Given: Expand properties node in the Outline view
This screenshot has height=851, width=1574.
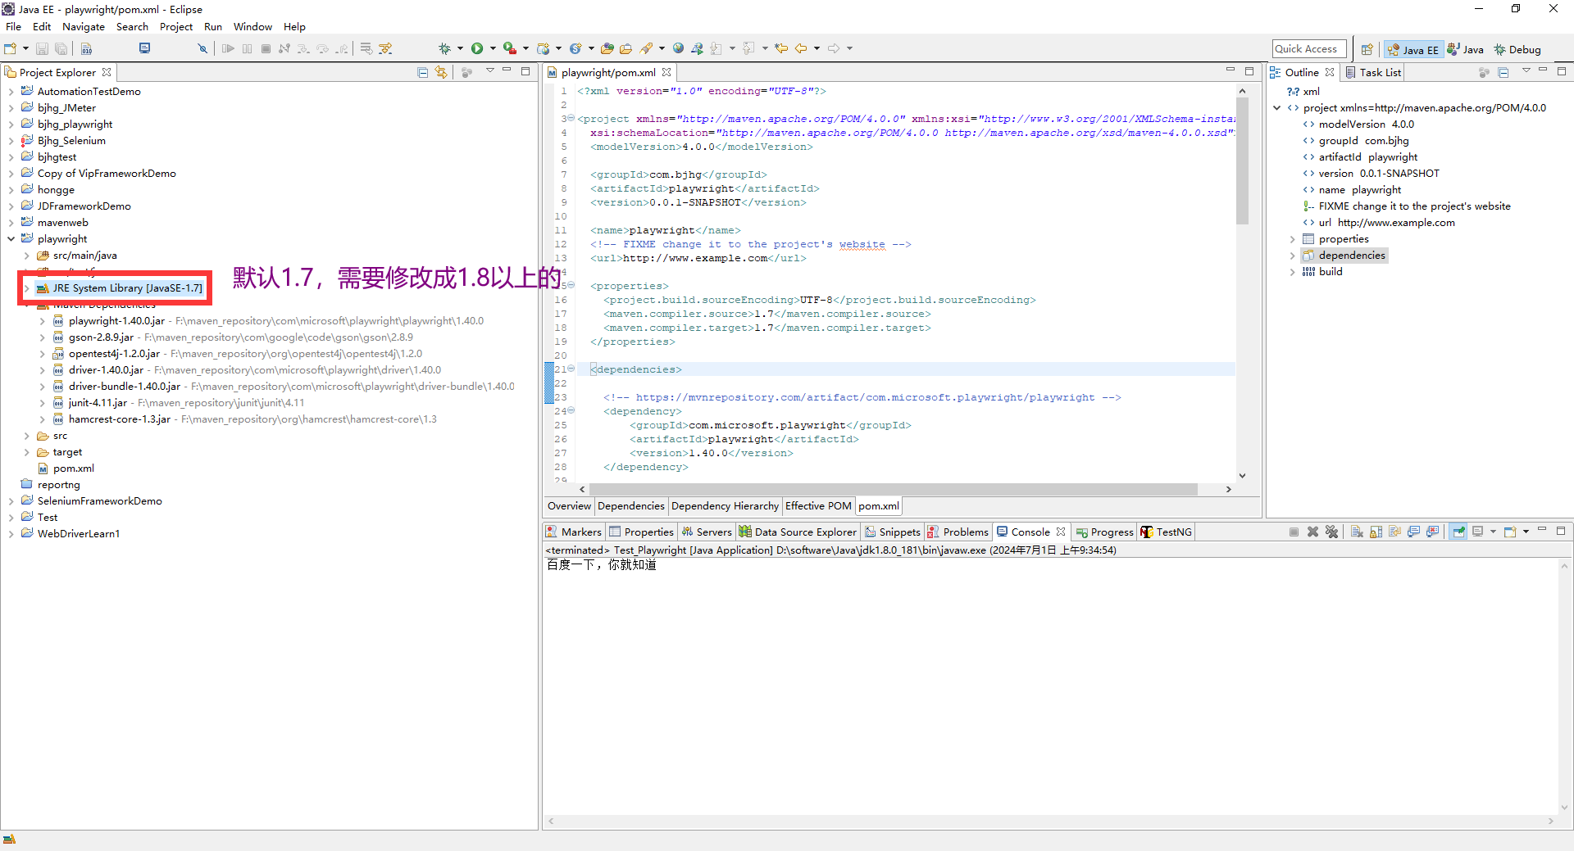Looking at the screenshot, I should click(x=1293, y=238).
